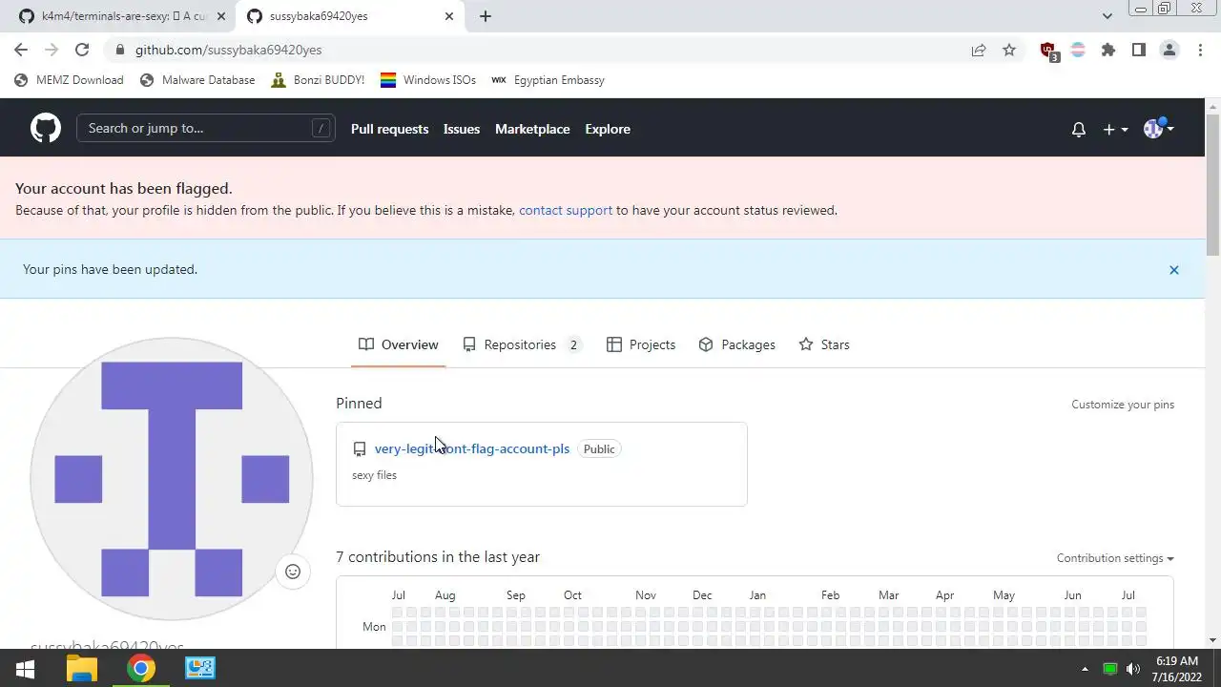Open Bonzi BUDDY! bookmark

(318, 80)
